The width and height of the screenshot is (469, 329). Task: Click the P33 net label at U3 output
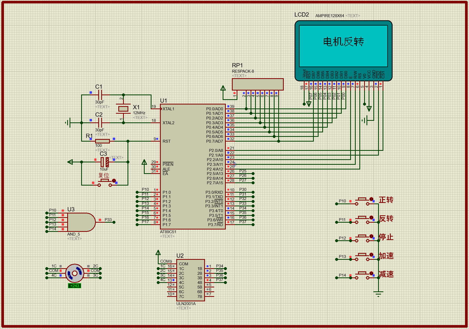108,220
